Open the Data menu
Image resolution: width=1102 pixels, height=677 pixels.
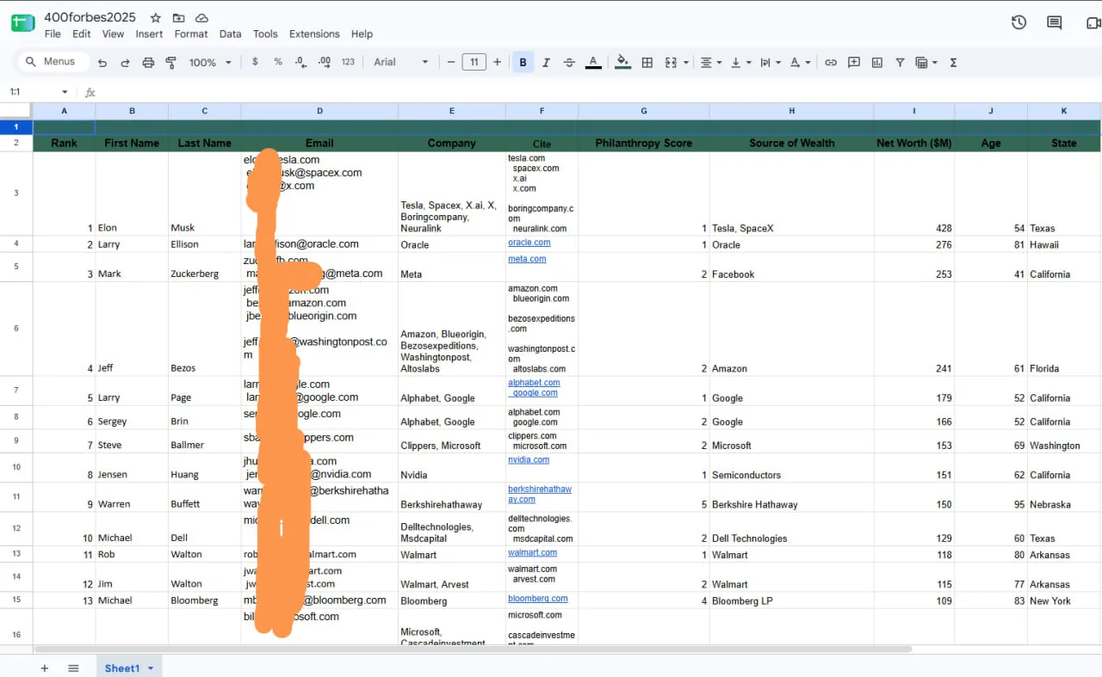point(230,34)
